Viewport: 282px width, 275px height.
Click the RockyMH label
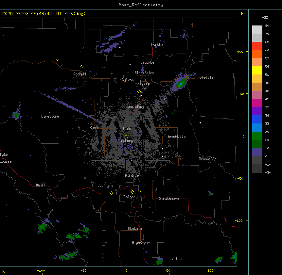pos(80,74)
